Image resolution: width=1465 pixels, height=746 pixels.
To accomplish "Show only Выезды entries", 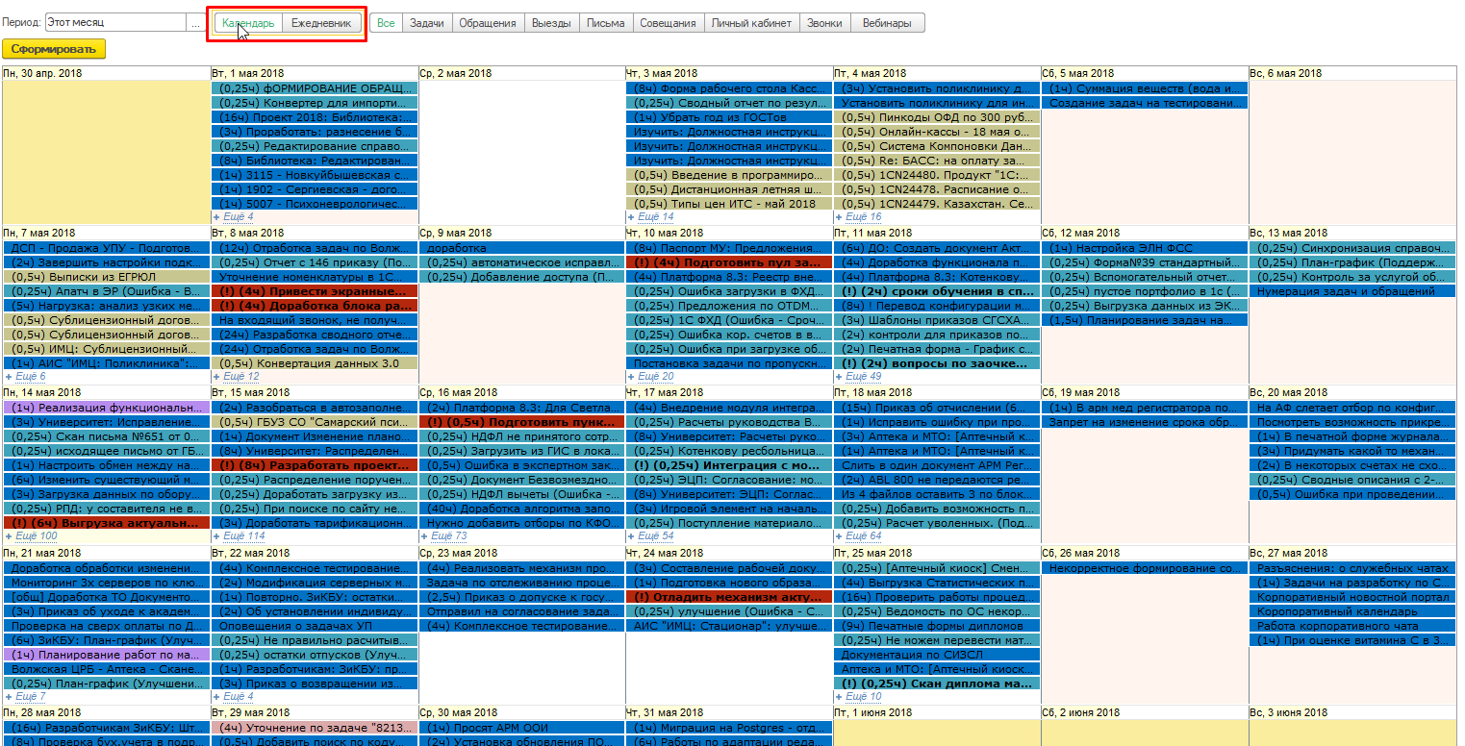I will coord(551,23).
